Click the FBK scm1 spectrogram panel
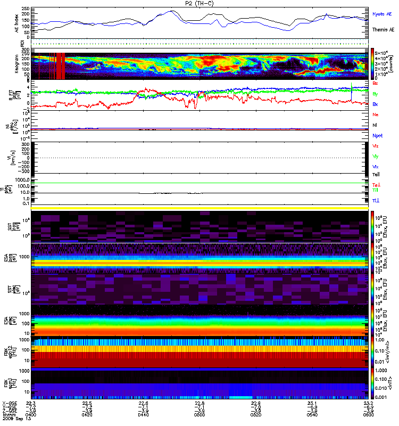399x426 pixels. coord(199,383)
